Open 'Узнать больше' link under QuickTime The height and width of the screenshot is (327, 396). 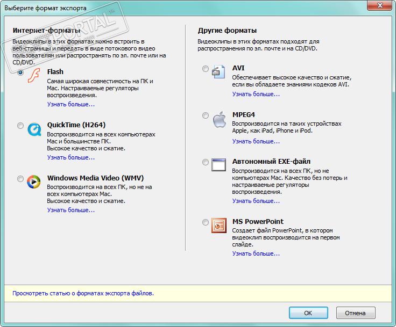(x=71, y=157)
